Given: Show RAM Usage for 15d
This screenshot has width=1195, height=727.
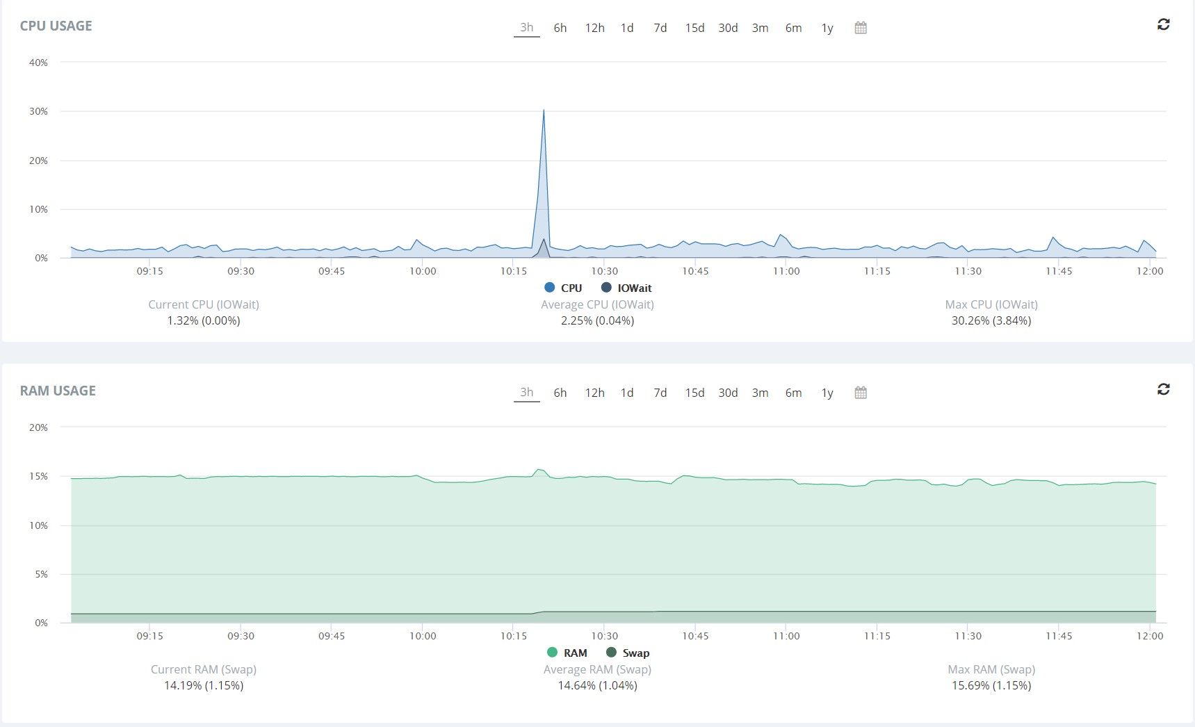Looking at the screenshot, I should click(x=694, y=393).
